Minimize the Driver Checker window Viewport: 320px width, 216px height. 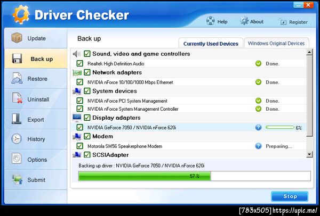(x=298, y=5)
